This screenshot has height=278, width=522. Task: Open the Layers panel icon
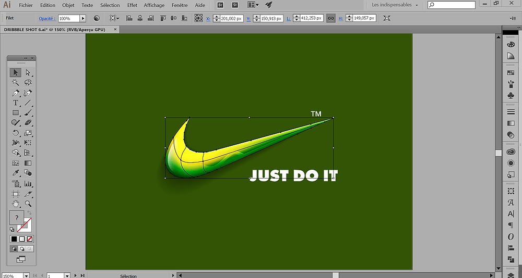[511, 274]
